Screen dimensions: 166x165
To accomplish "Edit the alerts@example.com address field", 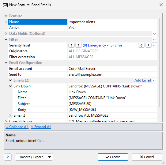I will (112, 74).
